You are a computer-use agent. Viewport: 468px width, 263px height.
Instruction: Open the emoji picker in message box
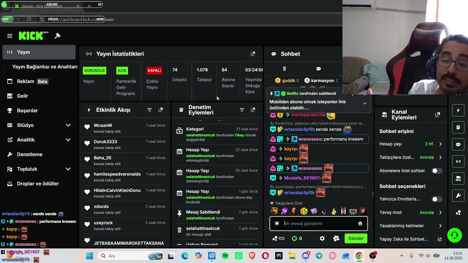[x=360, y=224]
